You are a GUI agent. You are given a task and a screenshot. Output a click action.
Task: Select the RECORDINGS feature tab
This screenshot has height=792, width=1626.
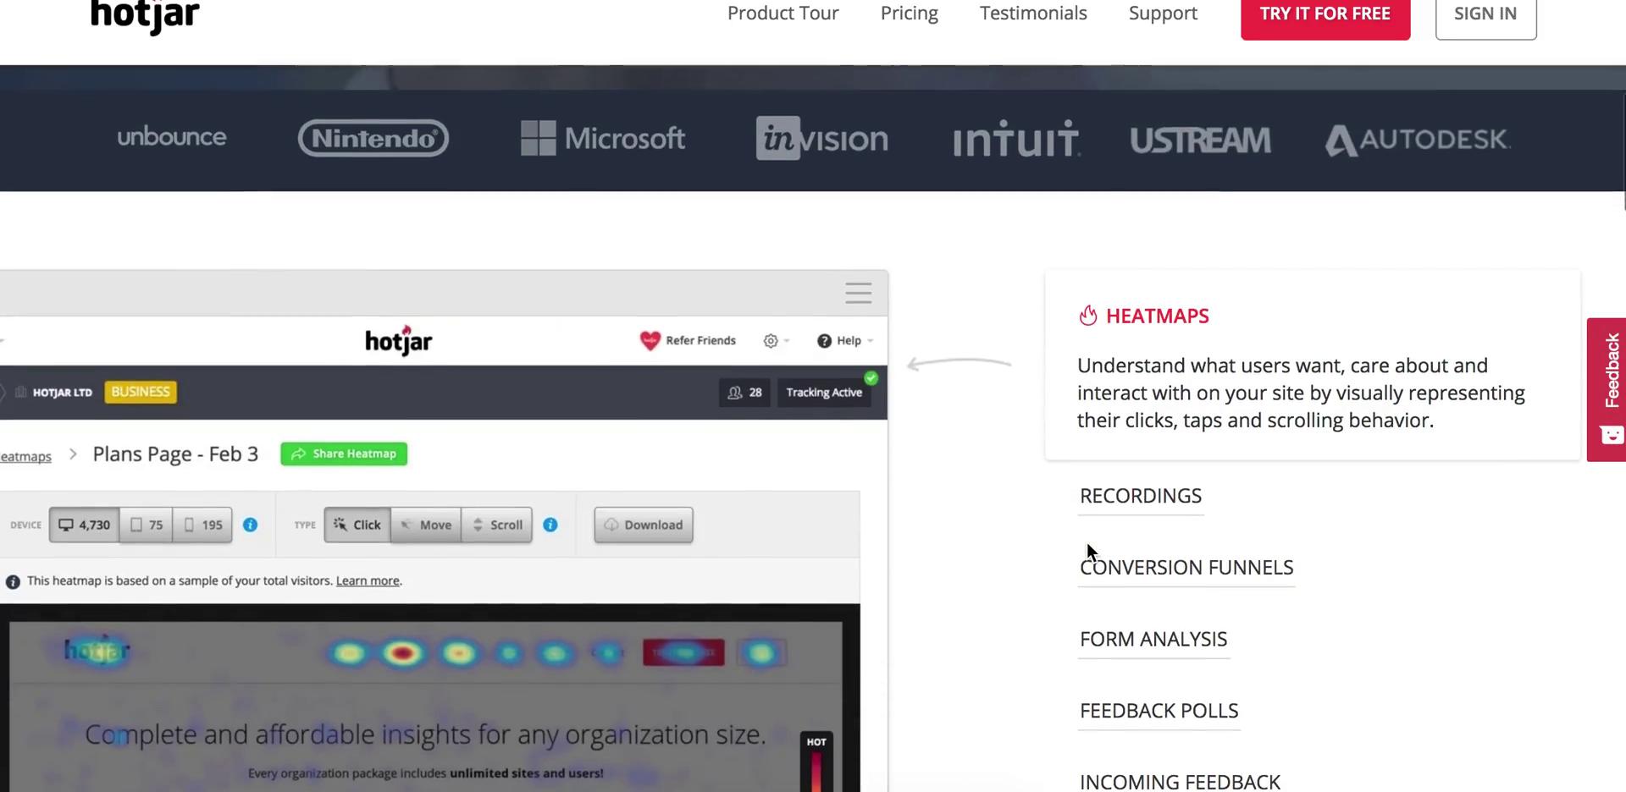(x=1141, y=496)
